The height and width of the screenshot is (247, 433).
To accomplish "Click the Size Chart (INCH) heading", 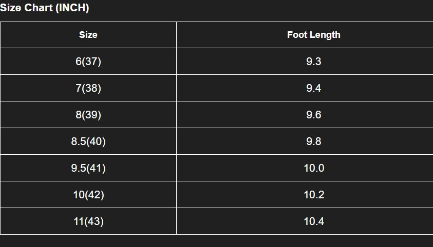I will (45, 8).
